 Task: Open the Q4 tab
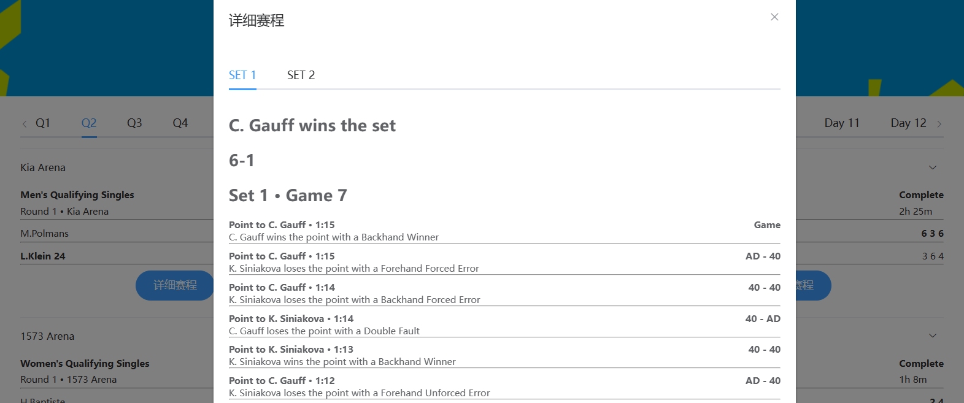tap(180, 123)
